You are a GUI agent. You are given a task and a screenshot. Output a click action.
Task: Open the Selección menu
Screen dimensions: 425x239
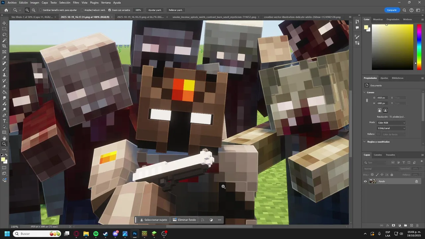[x=65, y=2]
